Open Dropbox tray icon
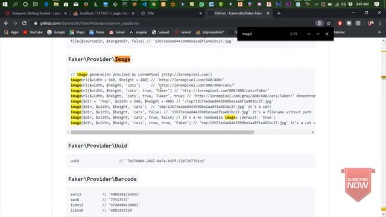Image resolution: width=386 pixels, height=217 pixels. (350, 4)
